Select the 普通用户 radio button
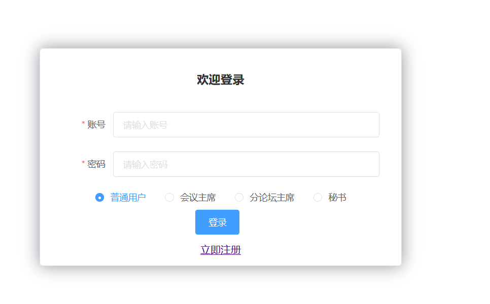Screen dimensions: 490x304 (98, 198)
